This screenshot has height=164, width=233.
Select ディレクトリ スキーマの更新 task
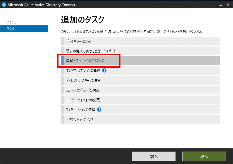click(140, 80)
